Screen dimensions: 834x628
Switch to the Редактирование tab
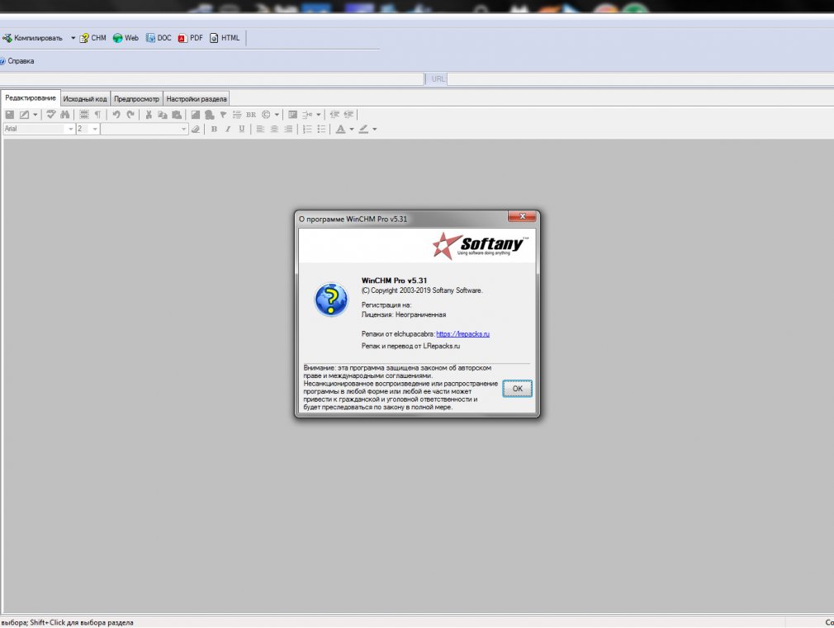(31, 98)
